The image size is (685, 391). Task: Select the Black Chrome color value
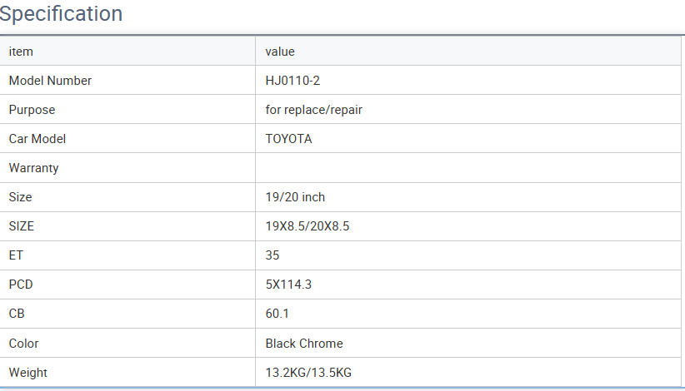304,343
